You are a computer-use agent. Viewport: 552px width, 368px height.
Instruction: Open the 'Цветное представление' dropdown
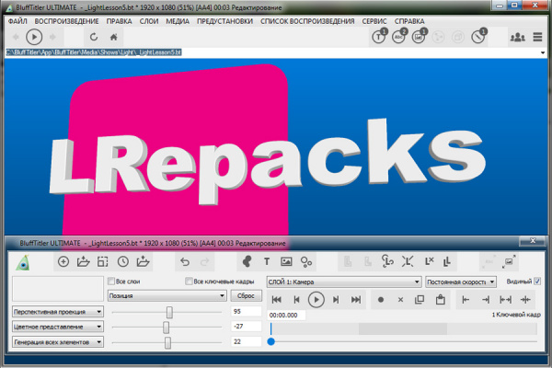pyautogui.click(x=58, y=327)
